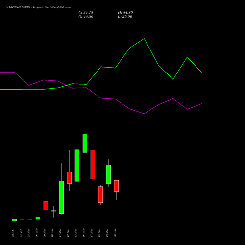Click the high value H: 44.80
The height and width of the screenshot is (245, 245).
click(x=125, y=13)
